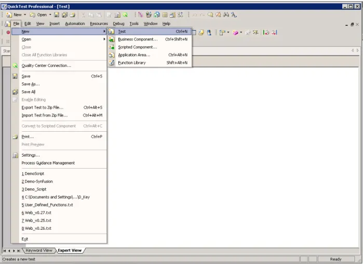Open the Resources menu

[x=99, y=23]
